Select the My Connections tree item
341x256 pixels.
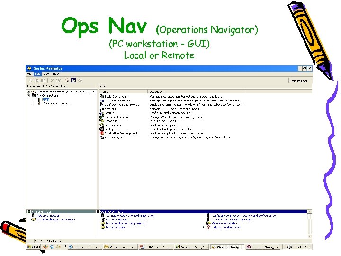pyautogui.click(x=48, y=95)
